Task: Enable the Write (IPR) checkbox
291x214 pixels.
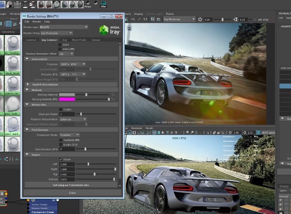Action: 59,49
